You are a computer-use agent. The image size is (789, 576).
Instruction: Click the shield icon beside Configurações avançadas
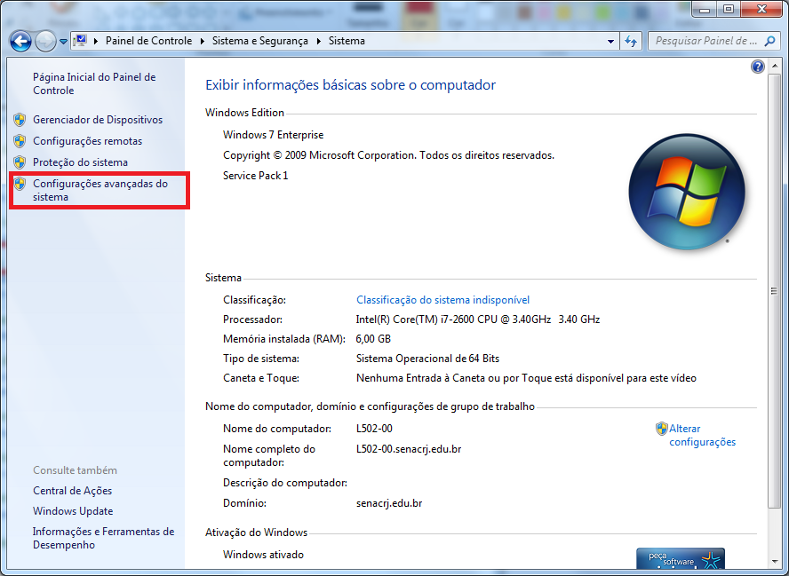click(20, 184)
